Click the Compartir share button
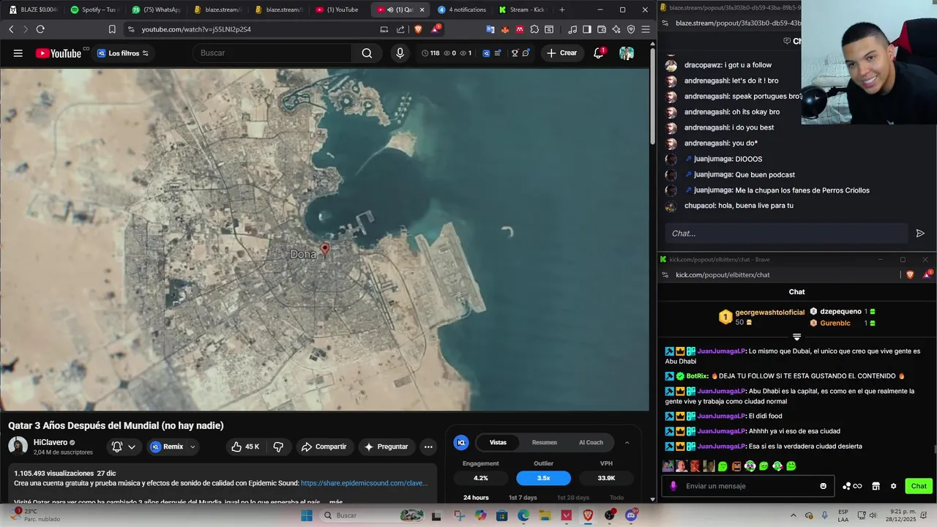Image resolution: width=937 pixels, height=527 pixels. 324,446
